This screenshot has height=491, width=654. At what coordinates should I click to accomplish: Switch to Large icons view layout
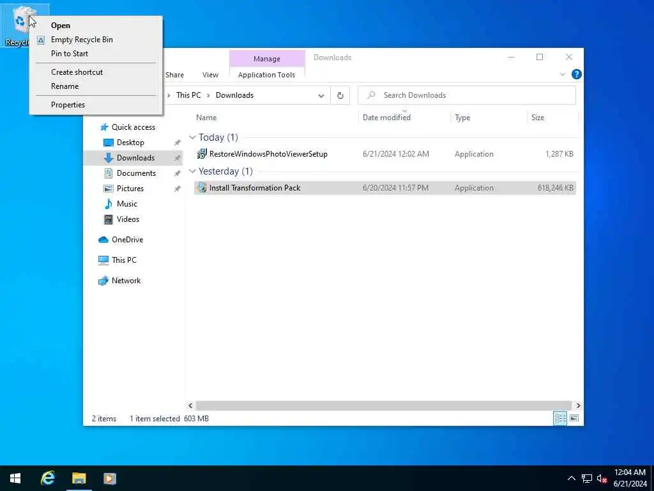point(574,419)
